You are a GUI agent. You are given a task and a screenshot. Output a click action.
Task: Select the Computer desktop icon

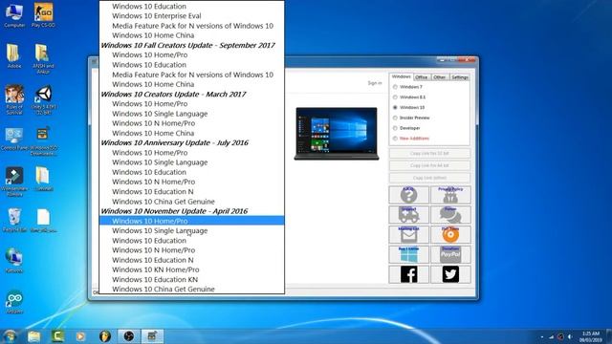click(14, 15)
